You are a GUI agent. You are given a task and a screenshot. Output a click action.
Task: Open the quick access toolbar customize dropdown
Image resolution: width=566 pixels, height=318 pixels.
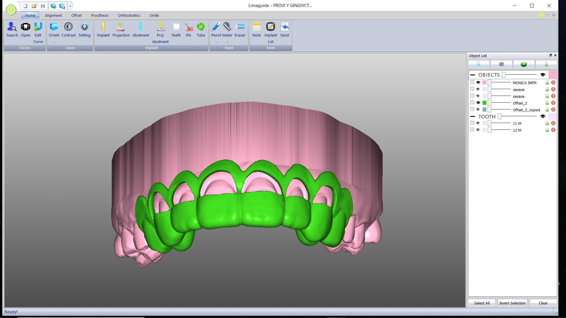point(70,6)
